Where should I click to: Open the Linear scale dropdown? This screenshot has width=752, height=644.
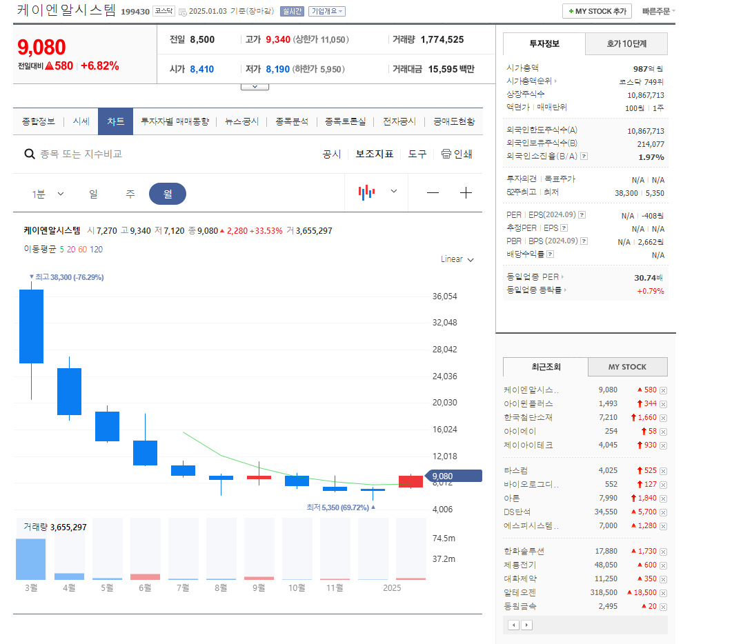457,259
